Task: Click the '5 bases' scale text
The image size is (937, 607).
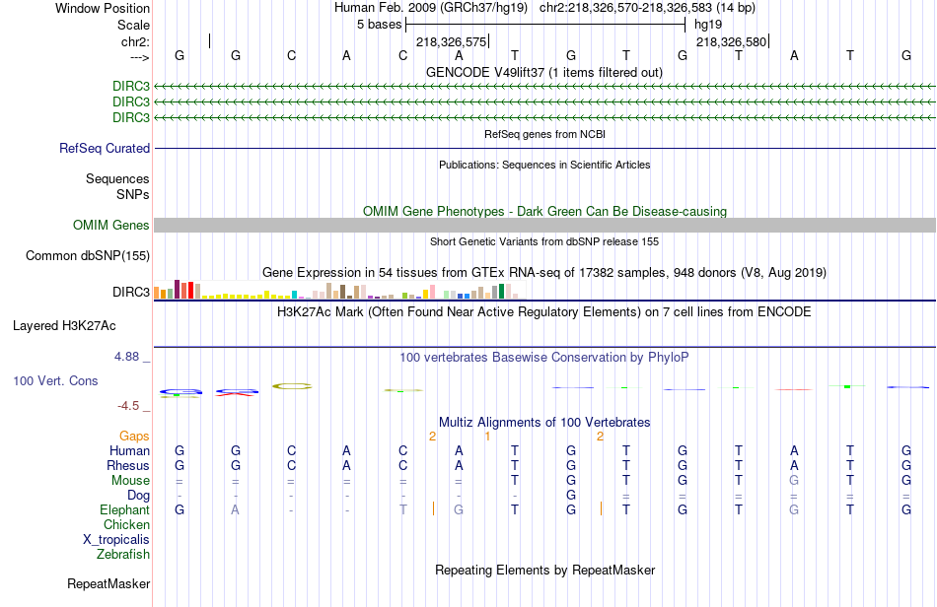Action: pyautogui.click(x=379, y=25)
